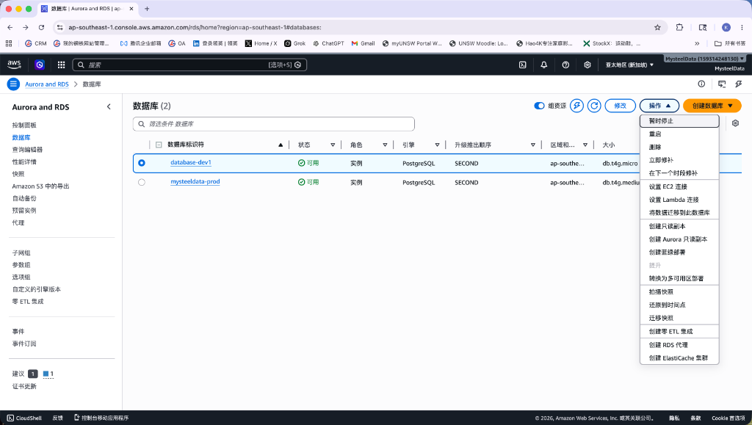
Task: Open database-dev1 link
Action: coord(191,162)
